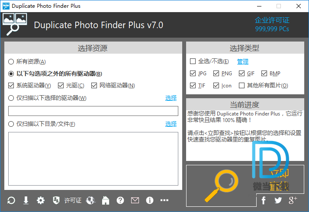Click the envelope email icon
The image size is (309, 212).
coord(135,200)
